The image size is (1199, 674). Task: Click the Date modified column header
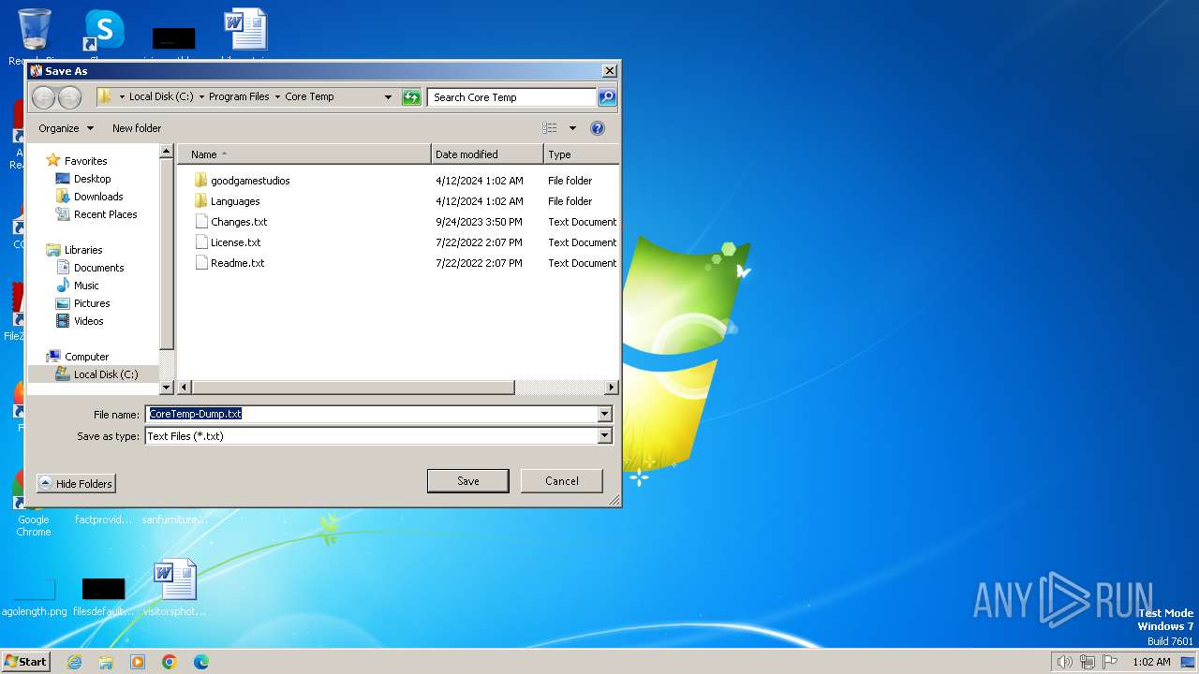tap(487, 154)
